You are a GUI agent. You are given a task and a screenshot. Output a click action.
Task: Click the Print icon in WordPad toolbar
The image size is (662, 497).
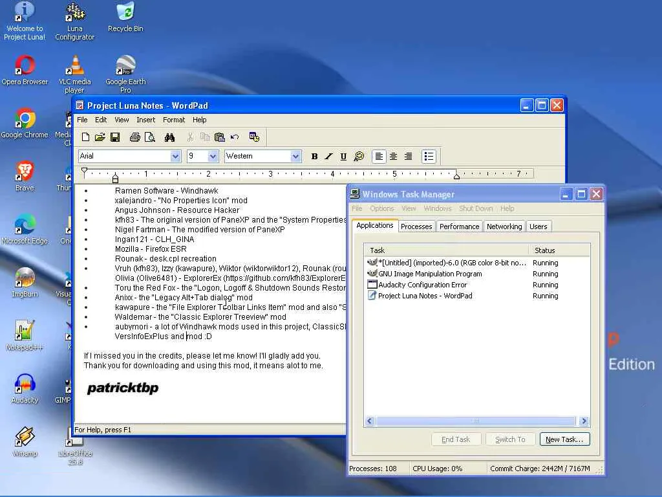point(134,137)
